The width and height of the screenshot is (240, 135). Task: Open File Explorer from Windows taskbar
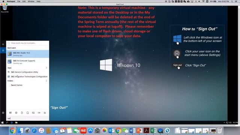pyautogui.click(x=16, y=123)
